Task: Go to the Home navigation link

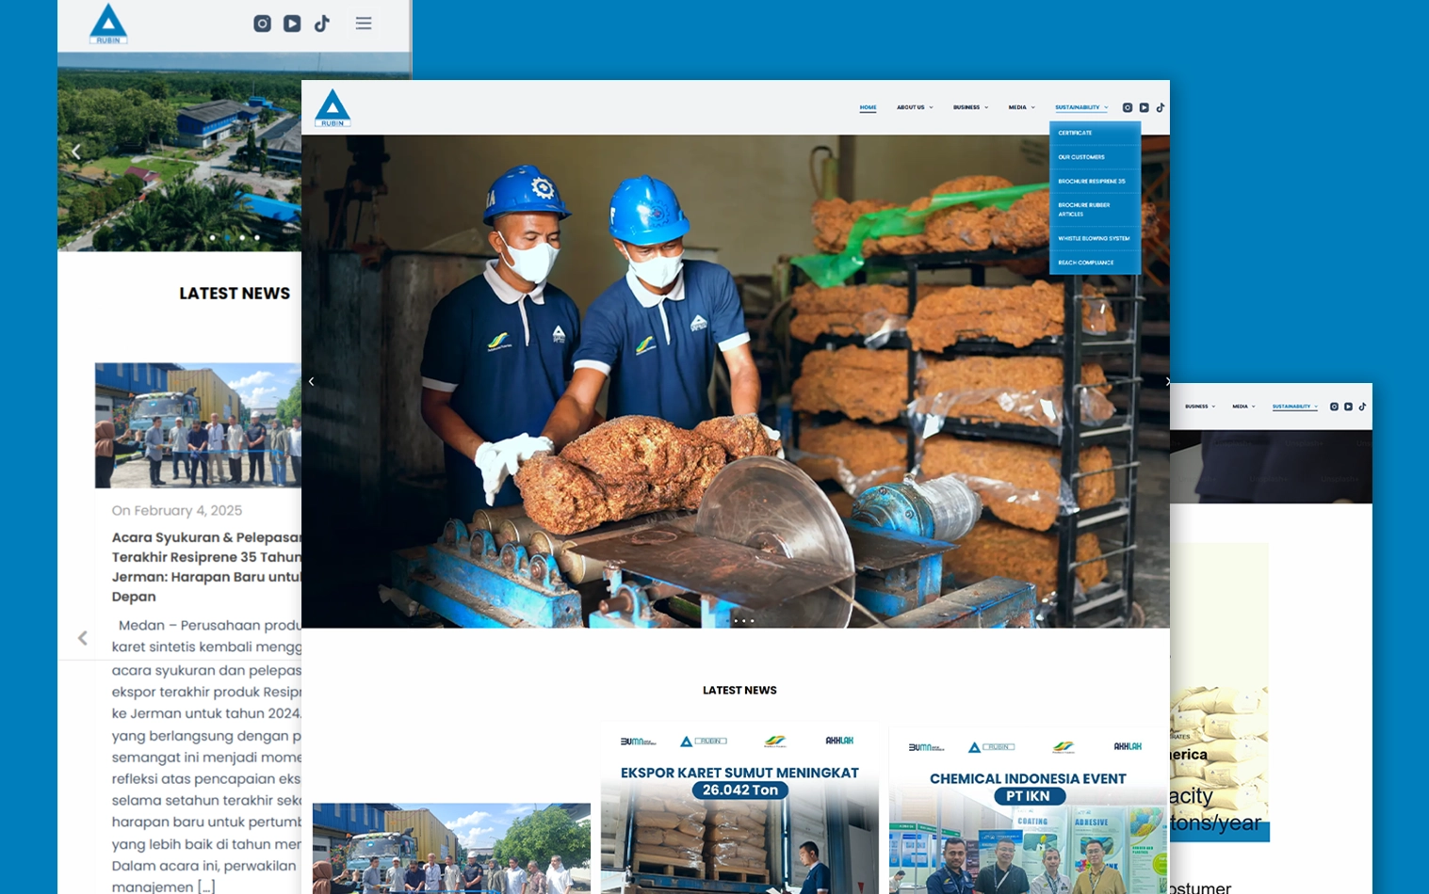Action: click(868, 107)
